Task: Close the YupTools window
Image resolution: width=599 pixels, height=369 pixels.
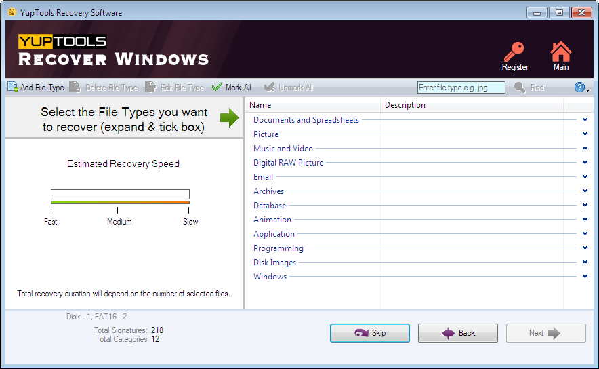Action: pyautogui.click(x=581, y=13)
